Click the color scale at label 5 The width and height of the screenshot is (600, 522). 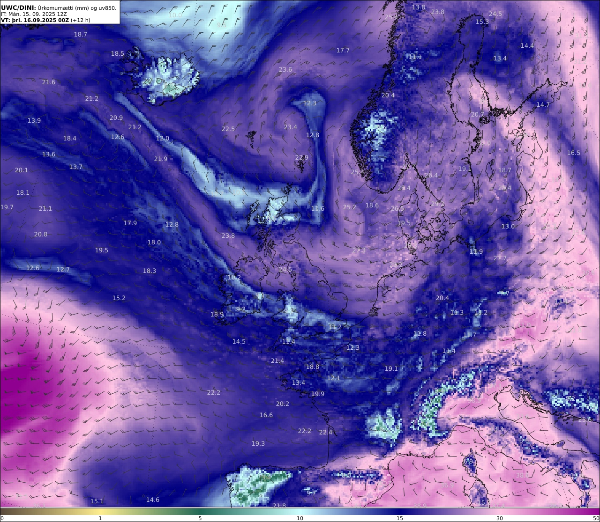[200, 518]
